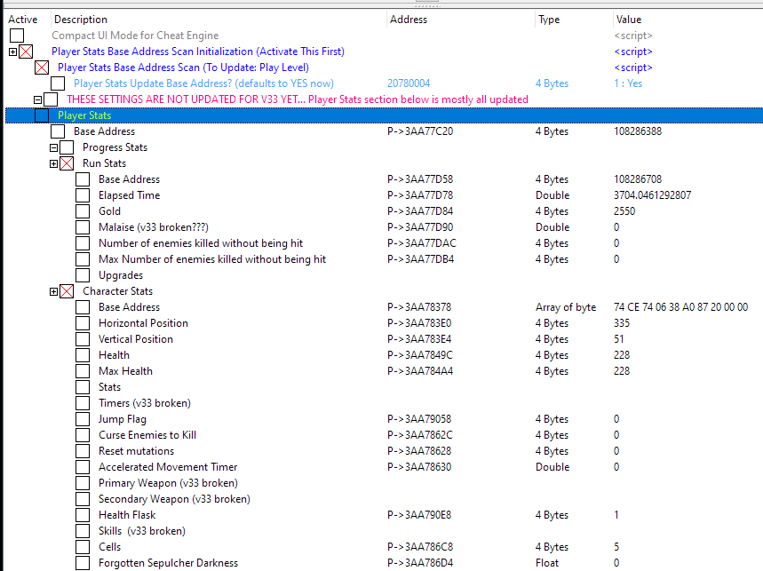Tick the Vertical Position checkbox

pos(83,339)
